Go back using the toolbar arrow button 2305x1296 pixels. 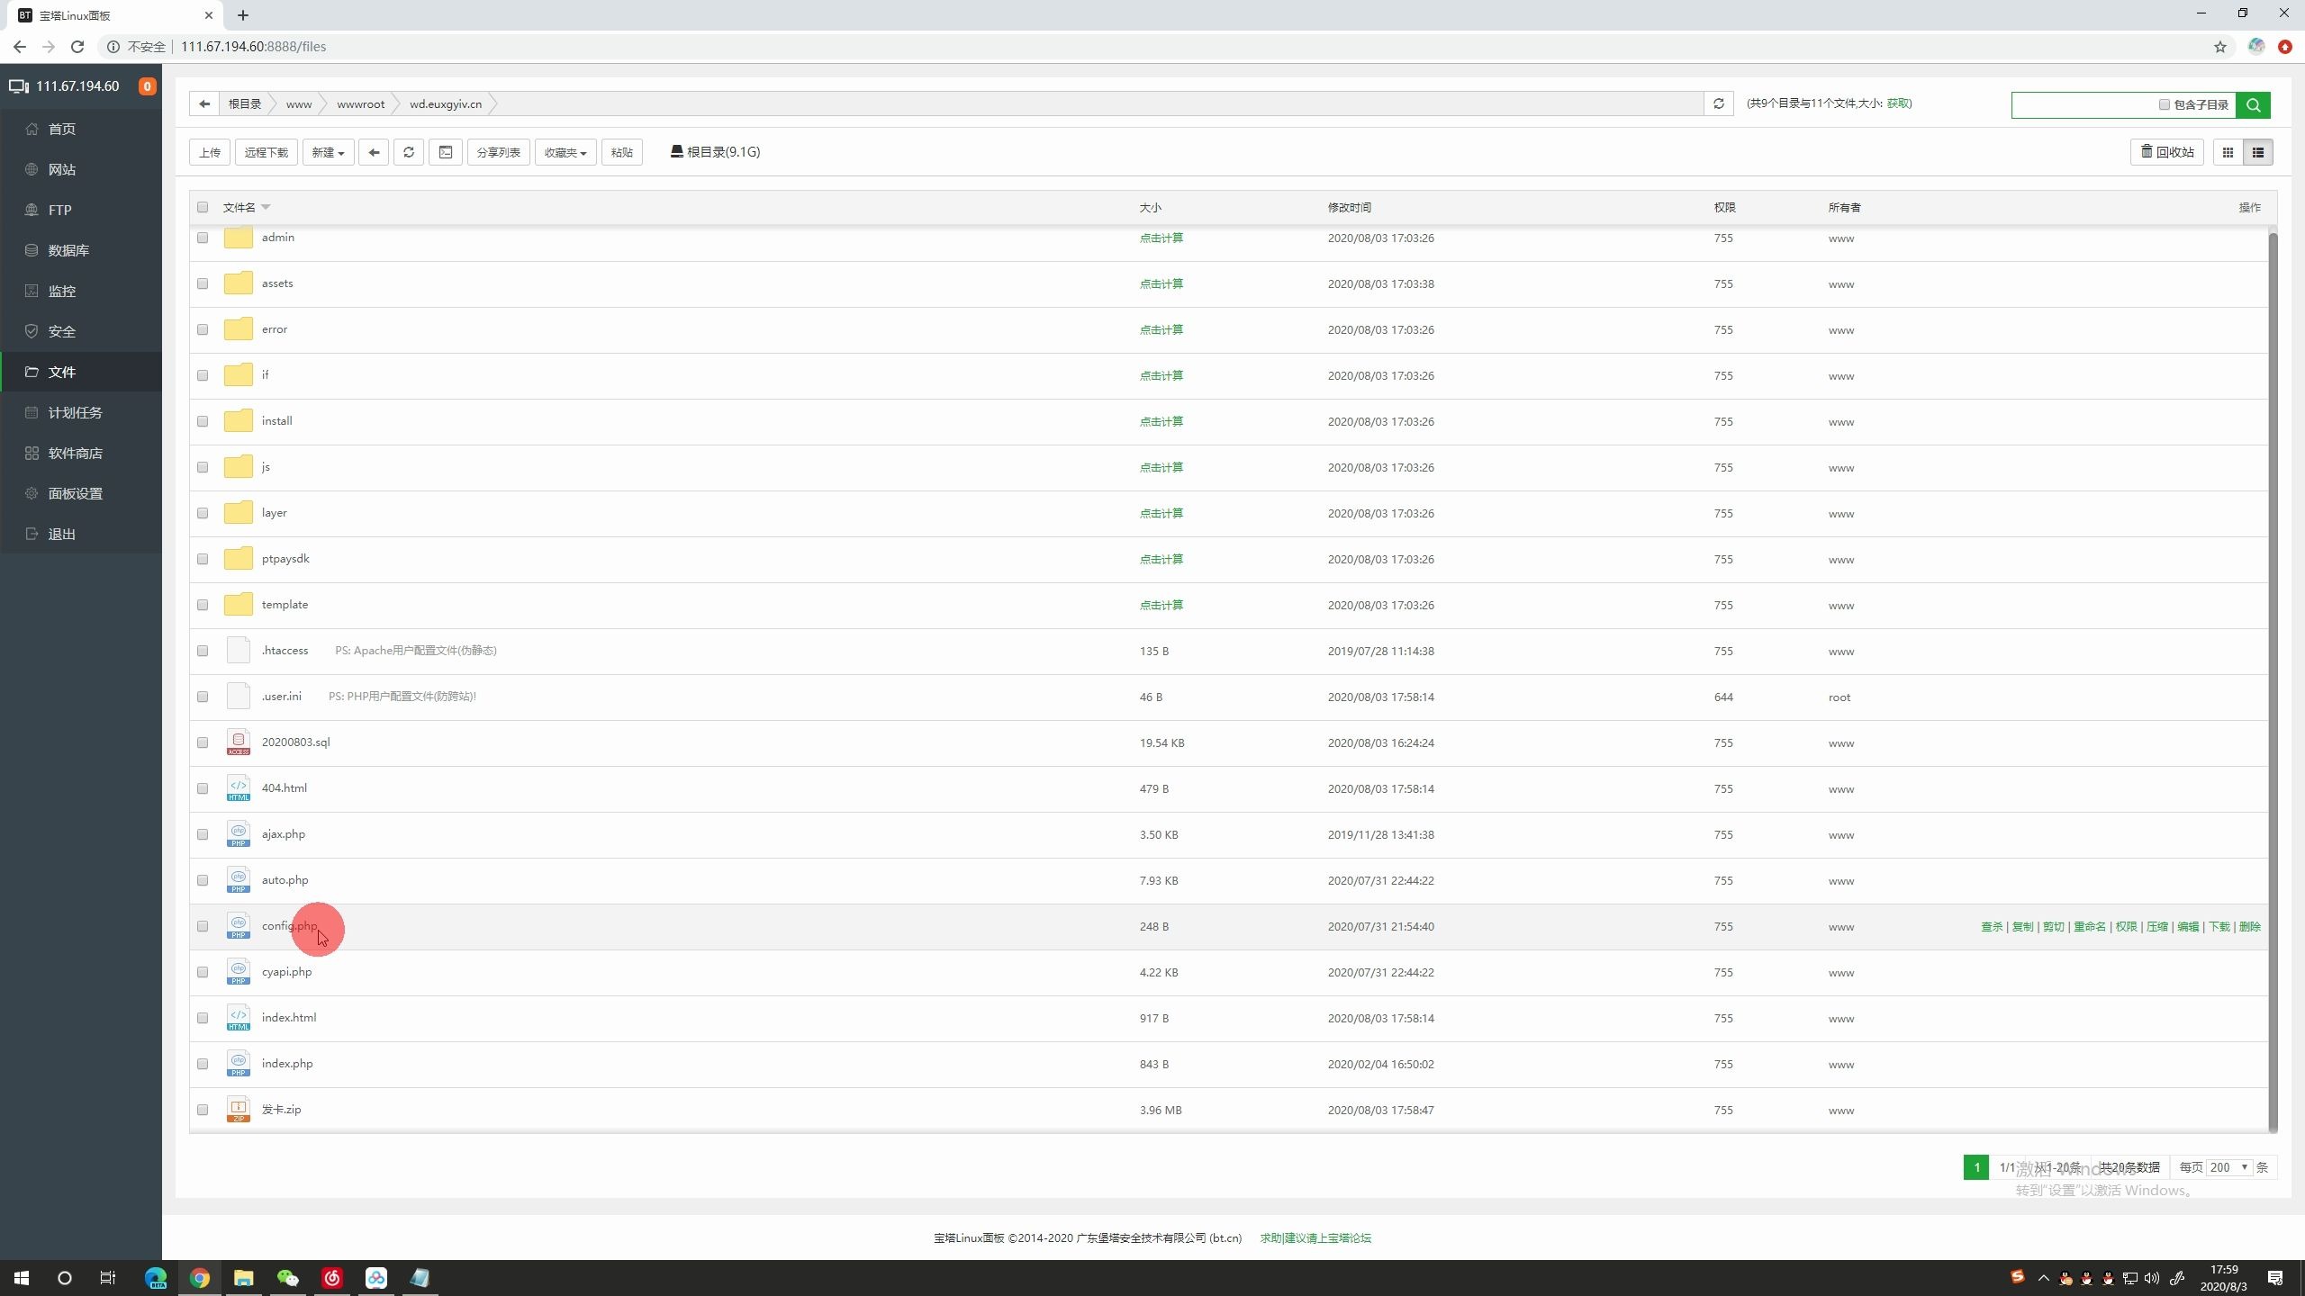tap(374, 152)
